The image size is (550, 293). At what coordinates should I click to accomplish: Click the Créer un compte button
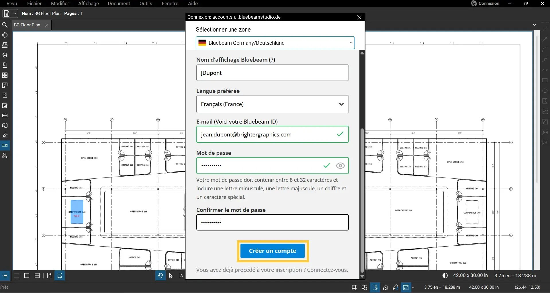click(x=272, y=251)
